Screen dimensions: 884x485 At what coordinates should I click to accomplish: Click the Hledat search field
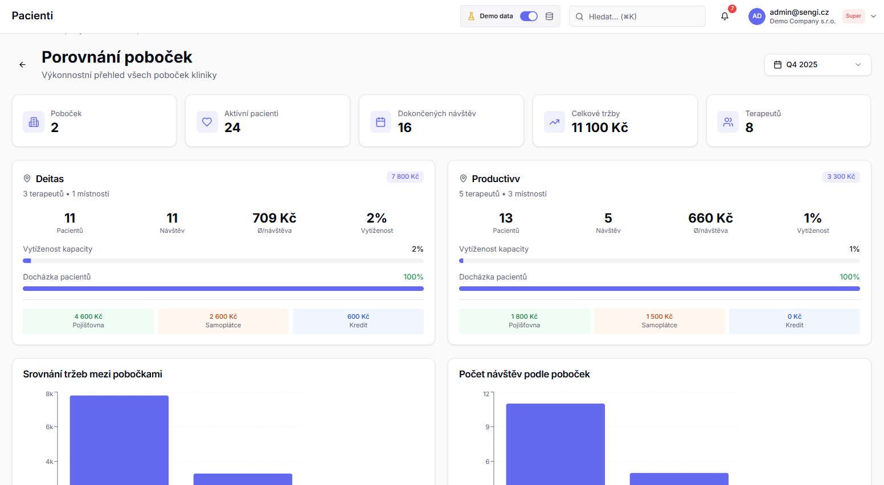point(637,17)
